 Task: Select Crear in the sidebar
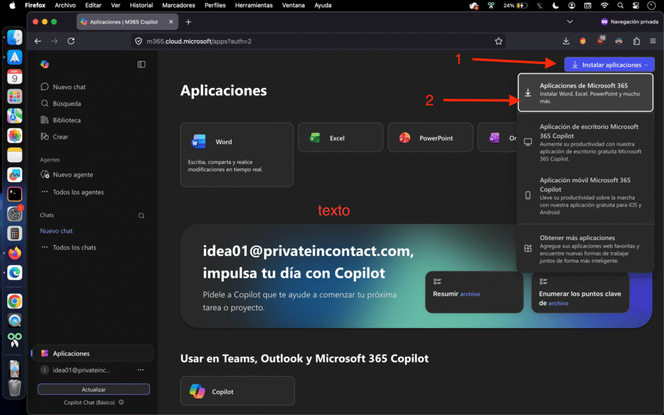coord(60,137)
